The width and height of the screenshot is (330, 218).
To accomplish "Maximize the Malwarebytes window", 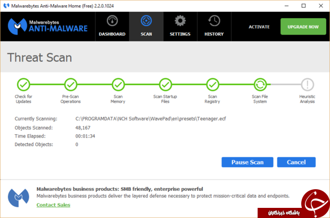I will pyautogui.click(x=303, y=6).
